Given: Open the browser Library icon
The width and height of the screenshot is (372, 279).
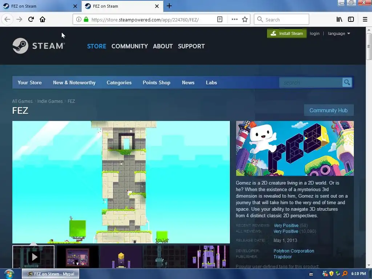Looking at the screenshot, I should tap(339, 20).
